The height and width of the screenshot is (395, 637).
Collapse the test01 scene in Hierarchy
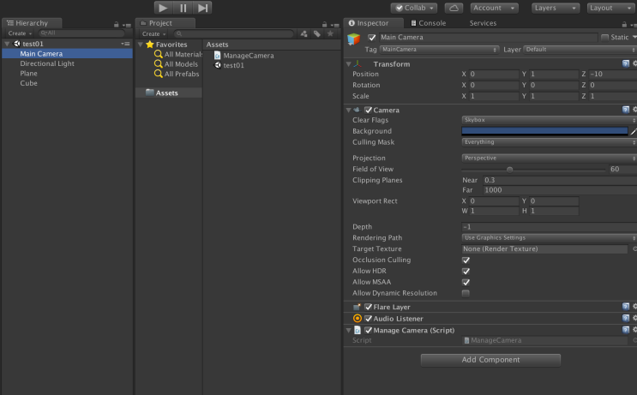pos(7,44)
